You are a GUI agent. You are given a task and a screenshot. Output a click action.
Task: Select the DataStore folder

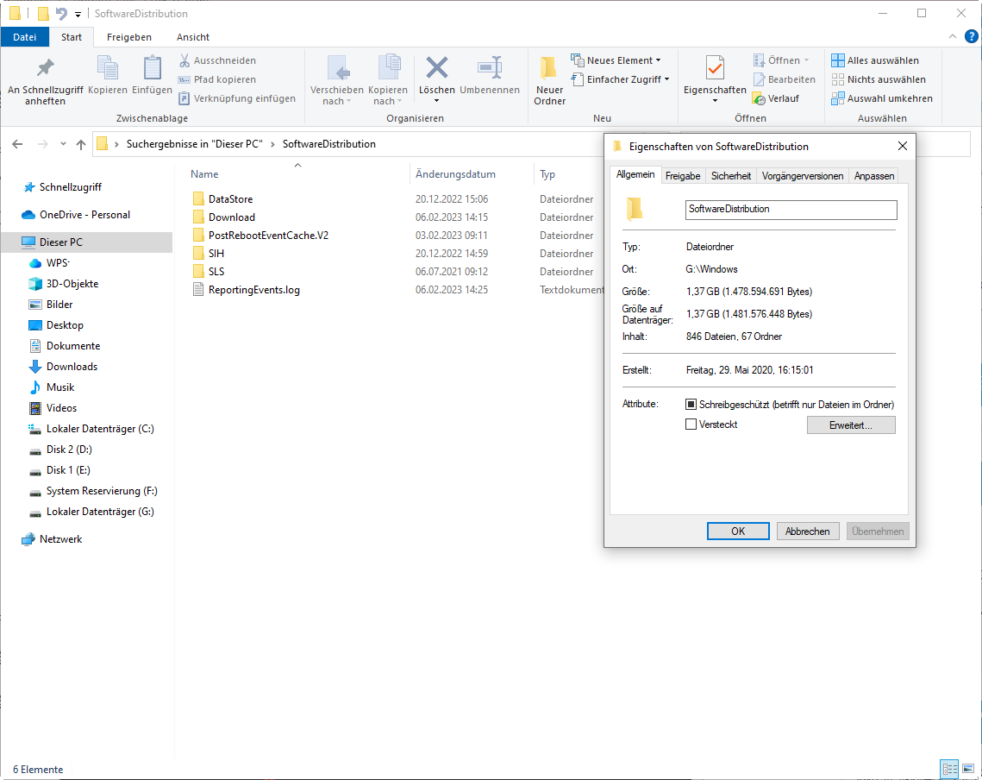pyautogui.click(x=230, y=198)
